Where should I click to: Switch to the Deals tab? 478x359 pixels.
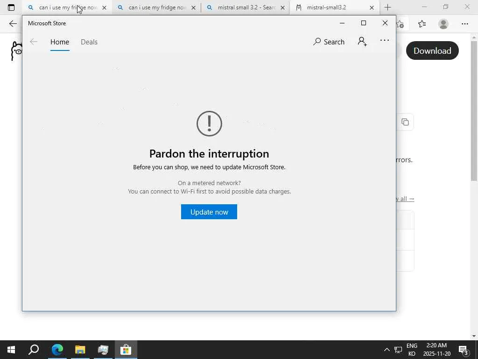(x=89, y=42)
